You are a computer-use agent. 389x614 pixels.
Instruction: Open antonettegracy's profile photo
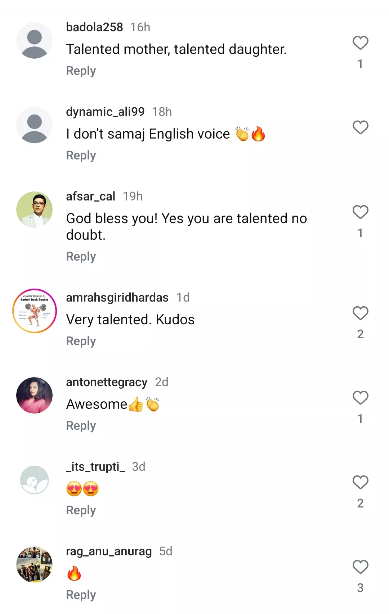pyautogui.click(x=35, y=395)
